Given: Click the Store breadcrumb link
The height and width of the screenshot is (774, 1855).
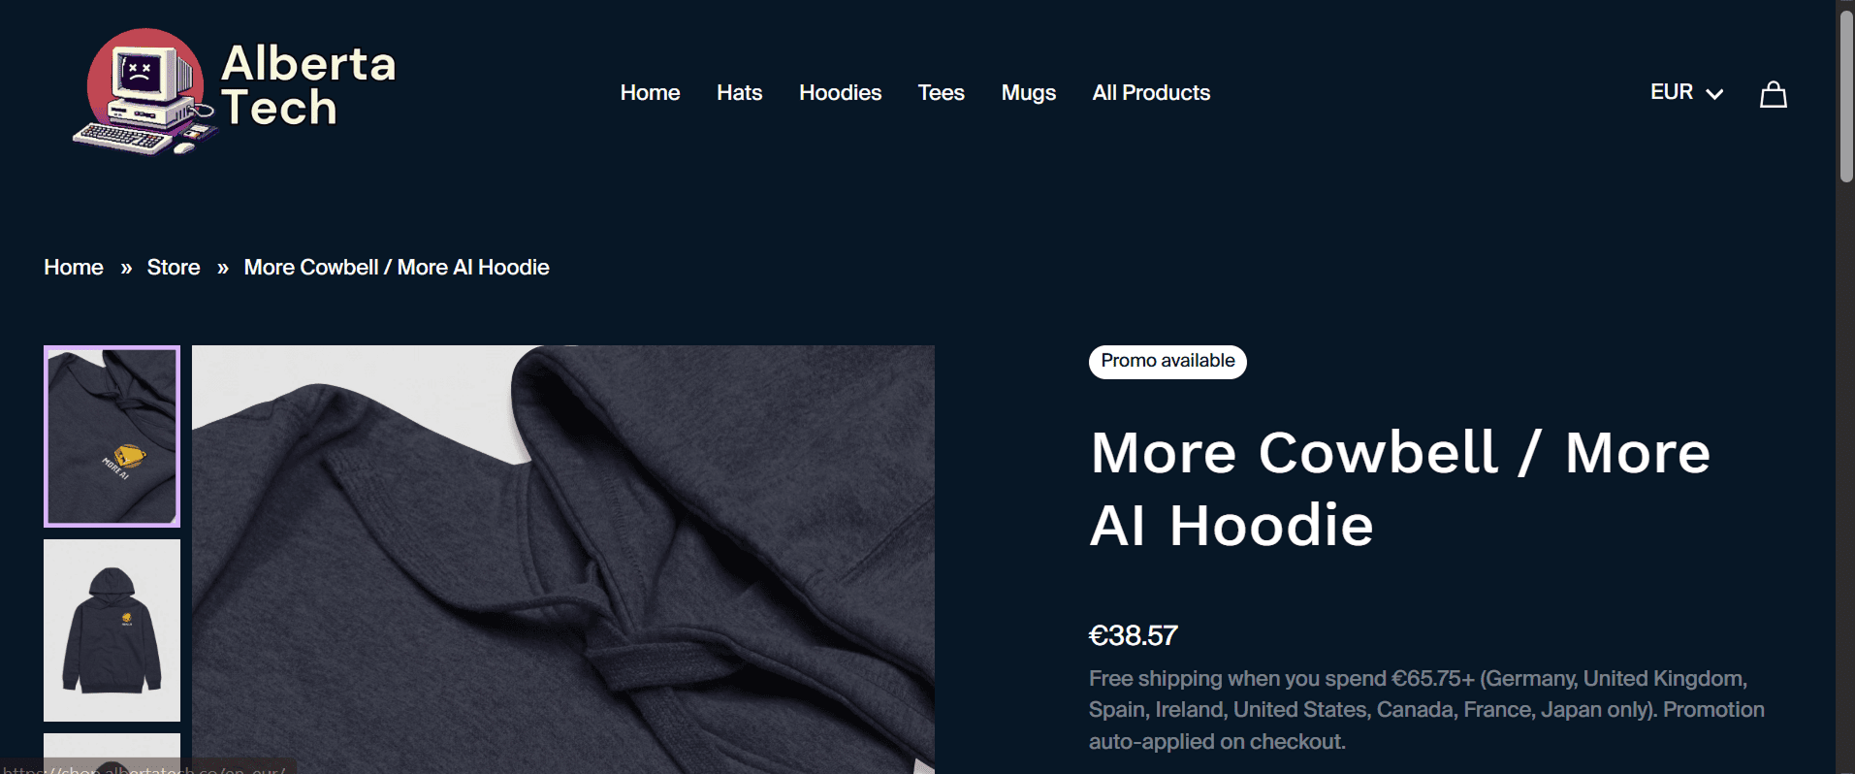Looking at the screenshot, I should [174, 268].
